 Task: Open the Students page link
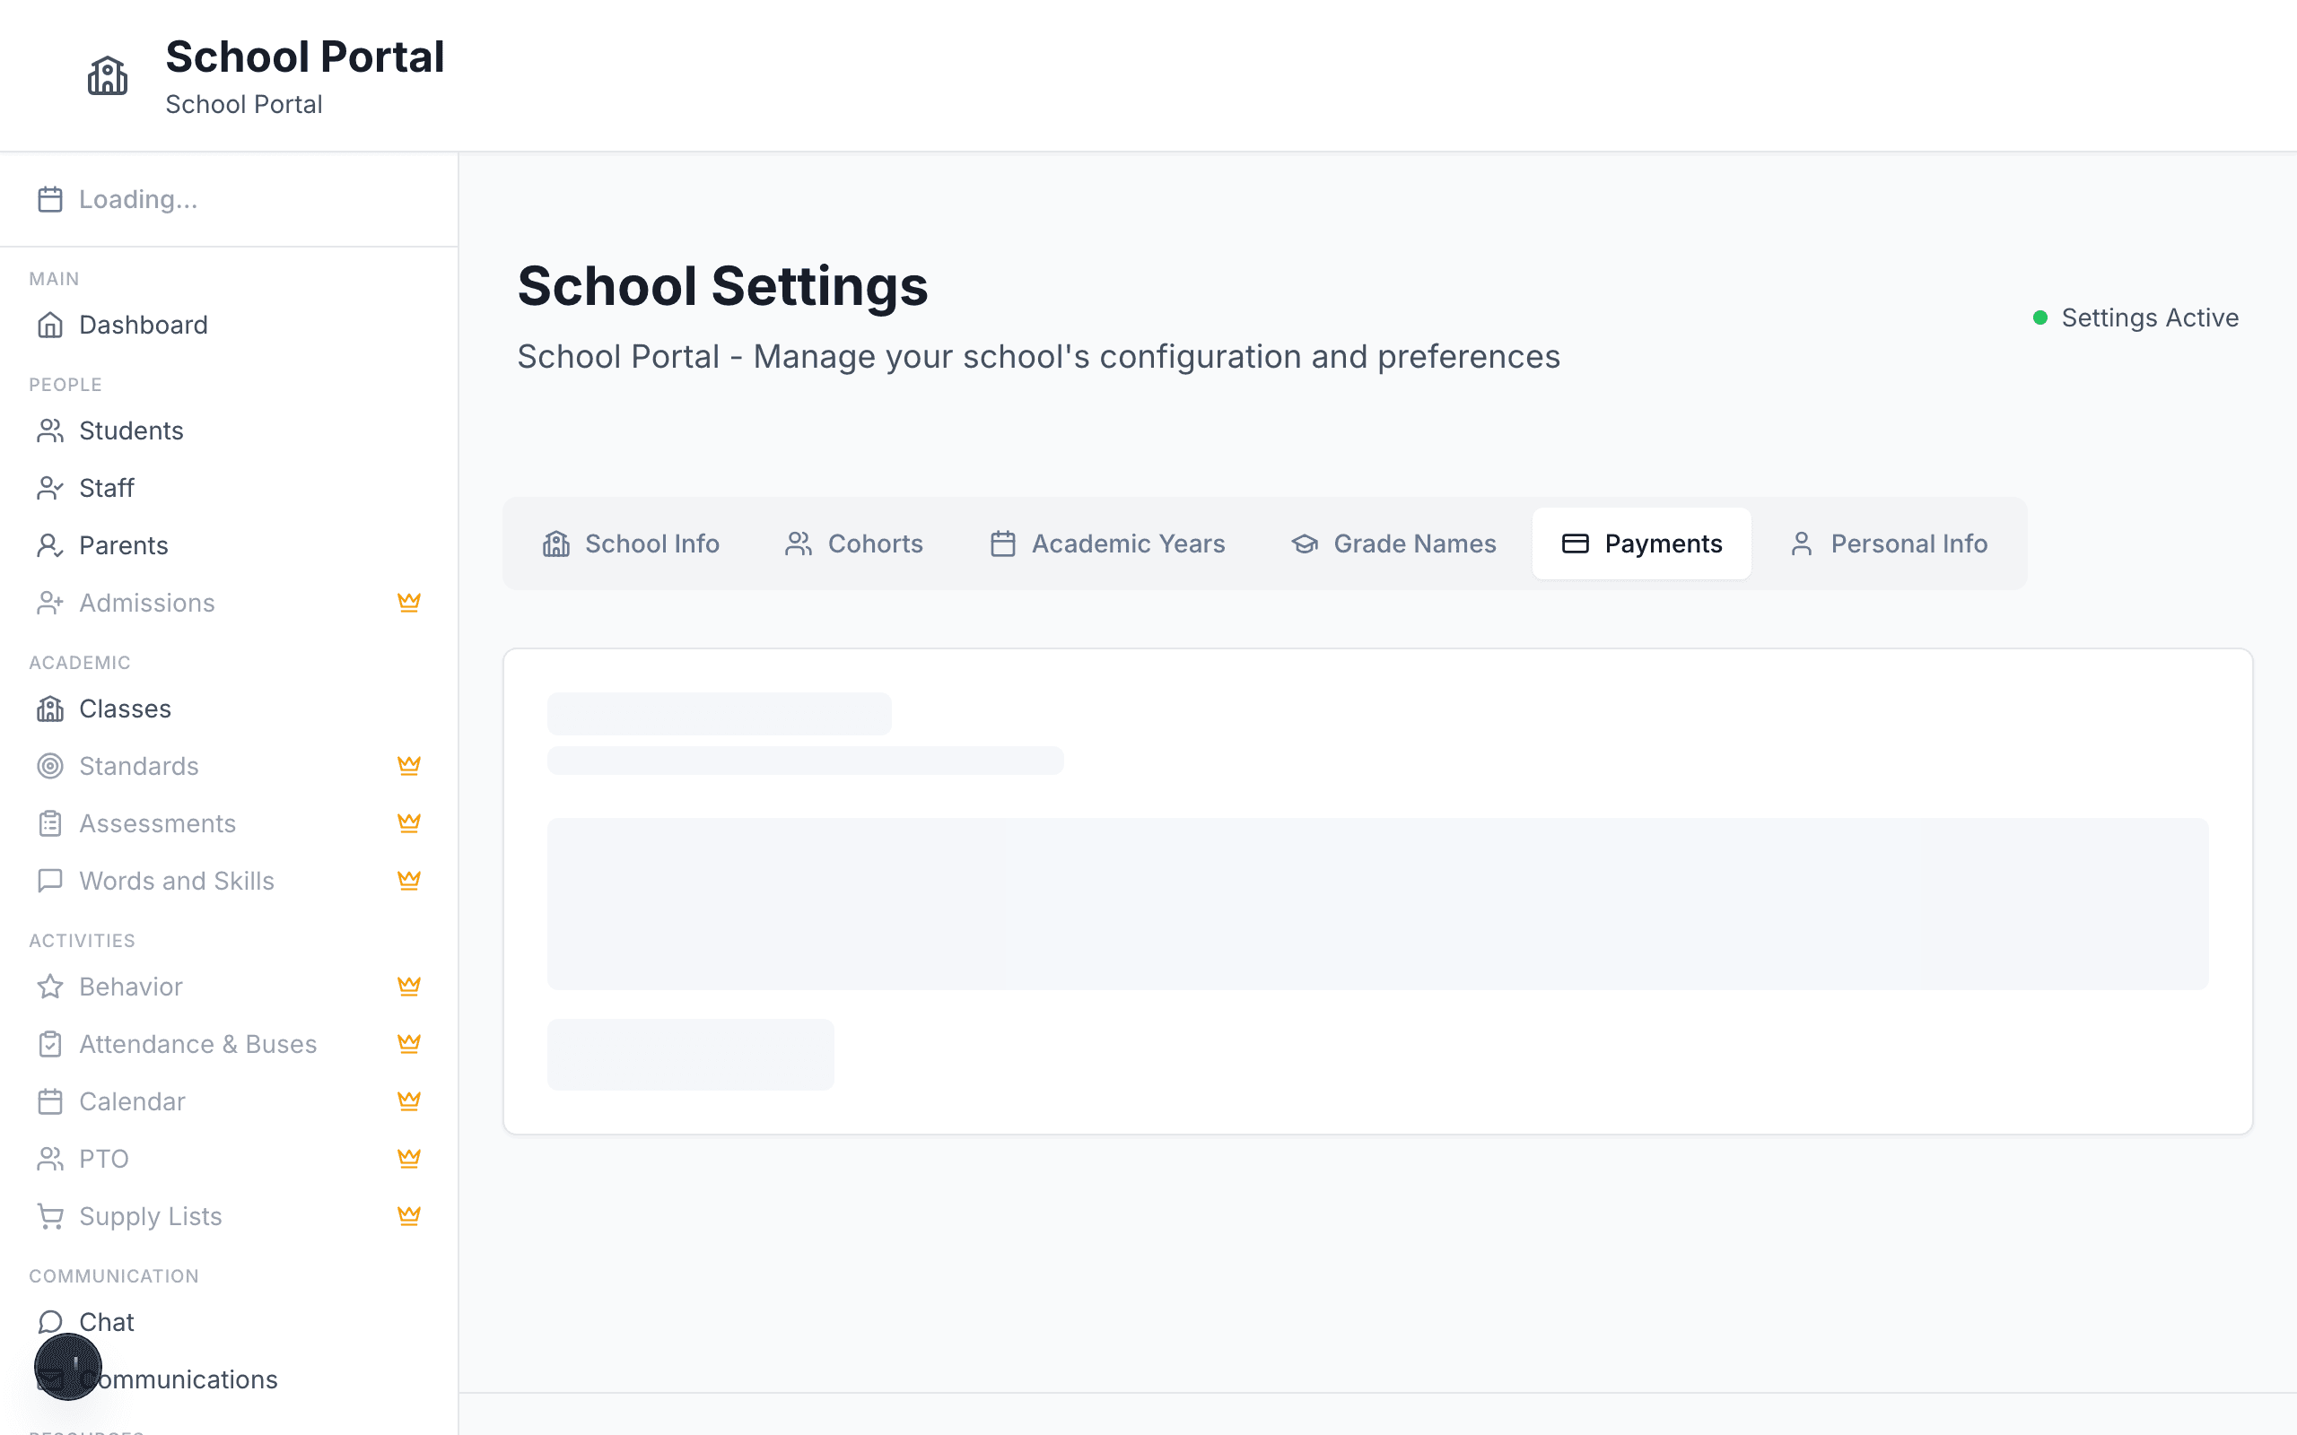coord(131,430)
